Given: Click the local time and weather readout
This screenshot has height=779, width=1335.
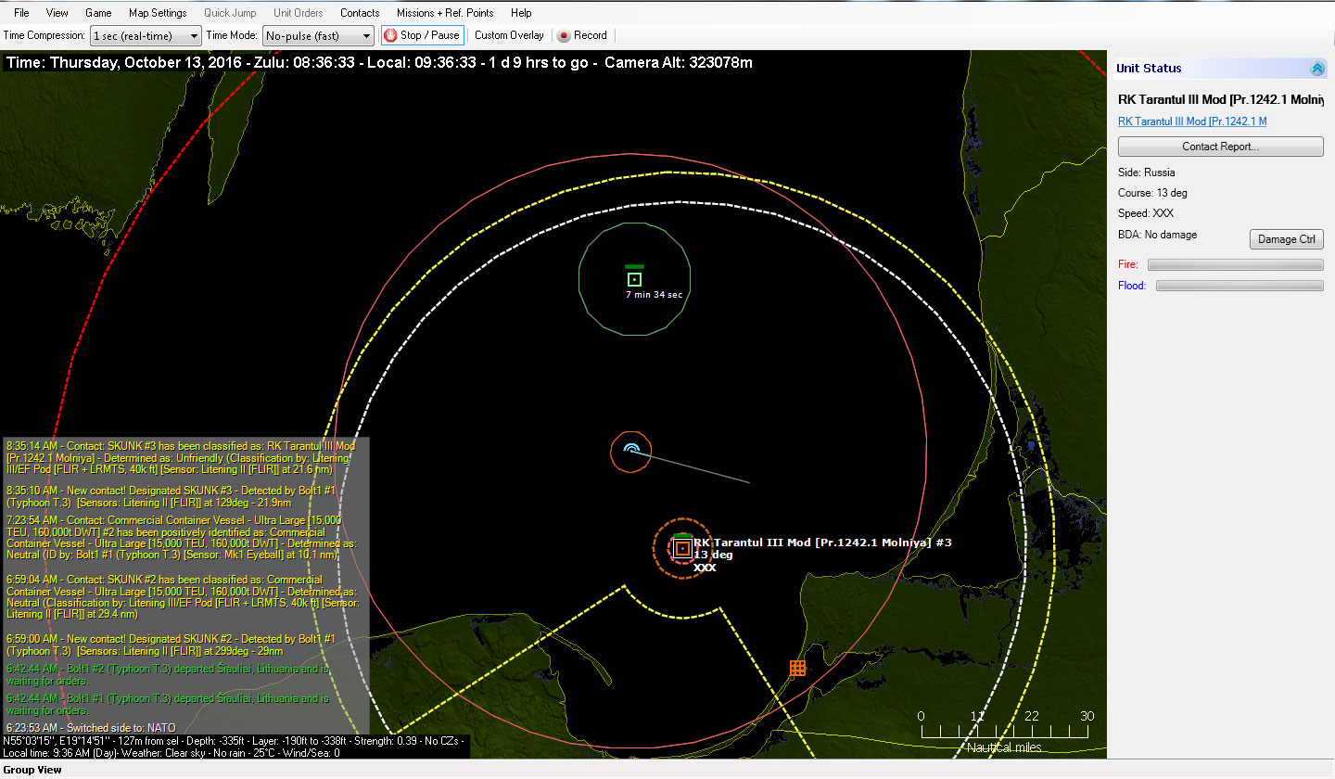Looking at the screenshot, I should (172, 752).
